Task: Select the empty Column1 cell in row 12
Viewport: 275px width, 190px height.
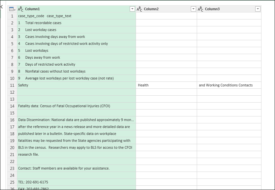Action: (x=76, y=92)
